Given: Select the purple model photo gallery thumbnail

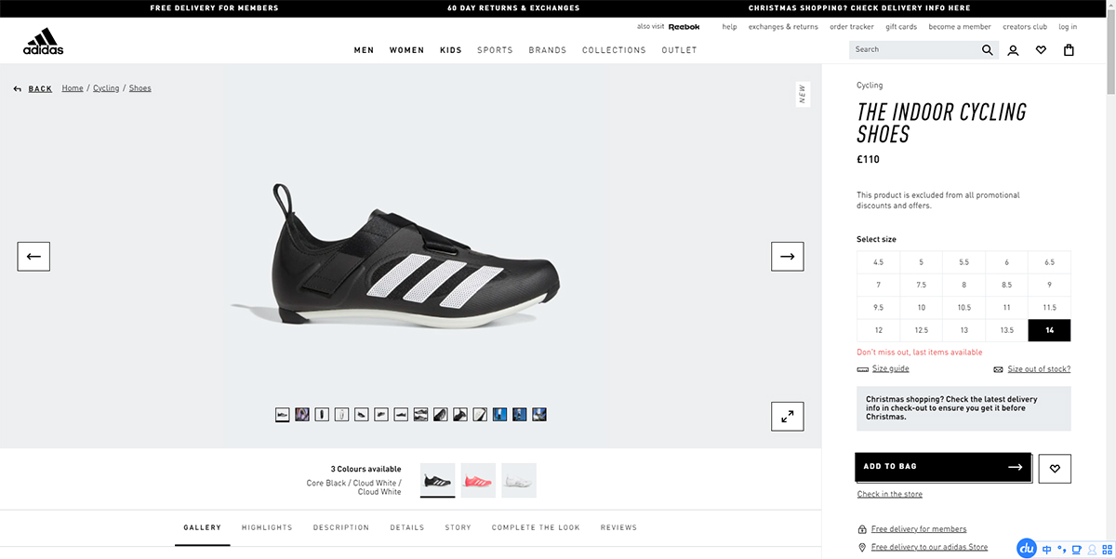Looking at the screenshot, I should pos(302,414).
